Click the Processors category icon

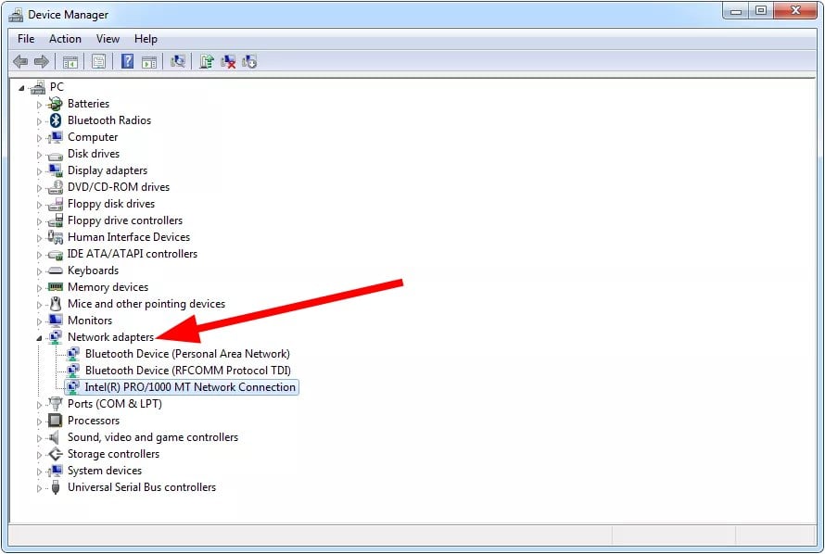[x=56, y=421]
